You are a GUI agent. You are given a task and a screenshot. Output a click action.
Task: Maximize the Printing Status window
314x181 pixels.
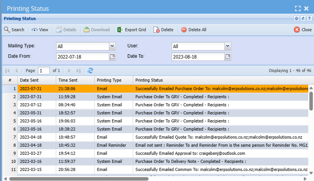[298, 8]
